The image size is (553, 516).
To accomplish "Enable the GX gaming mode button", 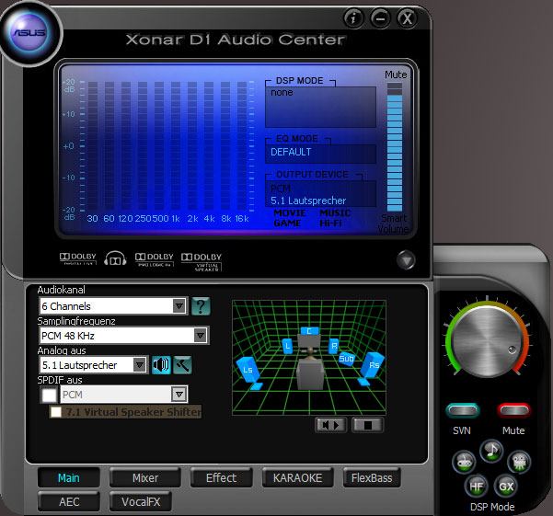I will tap(506, 487).
